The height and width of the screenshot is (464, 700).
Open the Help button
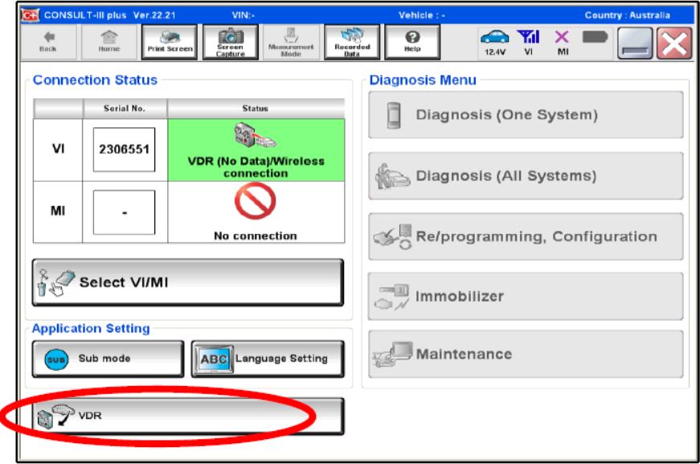(412, 42)
